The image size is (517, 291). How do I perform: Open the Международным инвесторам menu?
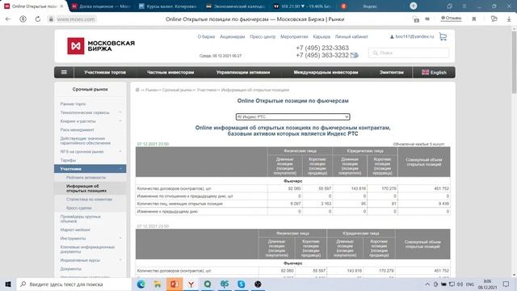click(326, 72)
